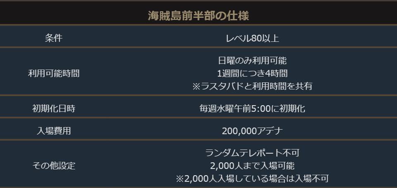Select the 条件 row label
This screenshot has height=188, width=397.
click(54, 39)
